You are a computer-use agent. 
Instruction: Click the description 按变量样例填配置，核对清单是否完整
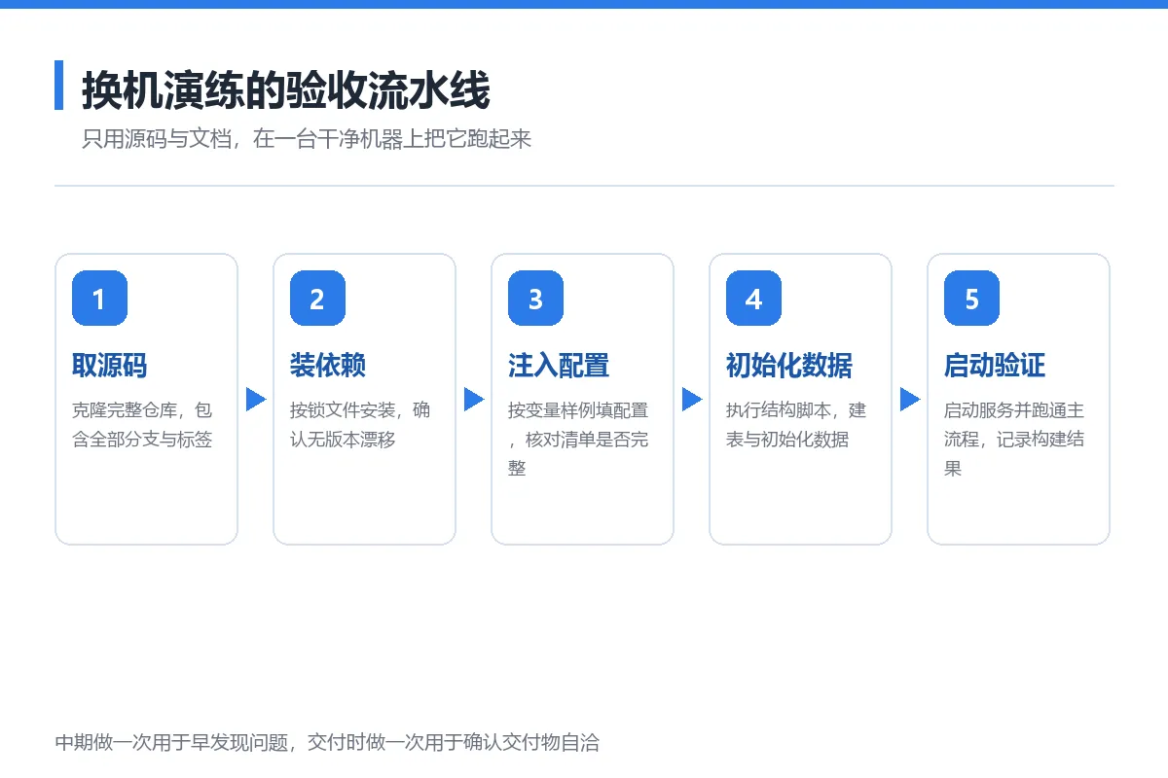click(578, 440)
